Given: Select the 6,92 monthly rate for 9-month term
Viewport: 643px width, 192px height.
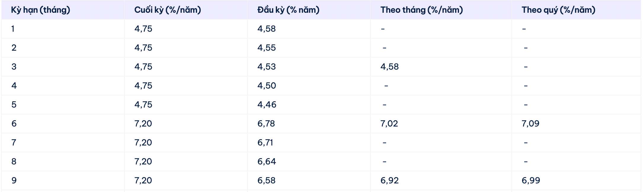Looking at the screenshot, I should [389, 180].
